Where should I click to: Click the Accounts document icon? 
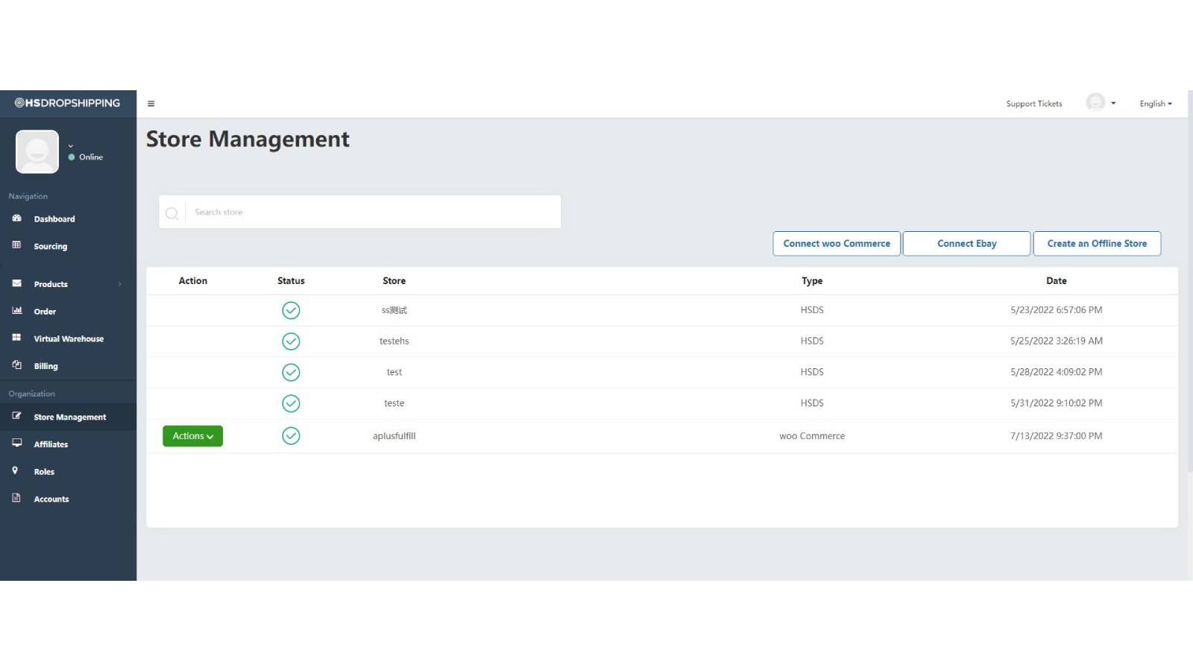16,498
